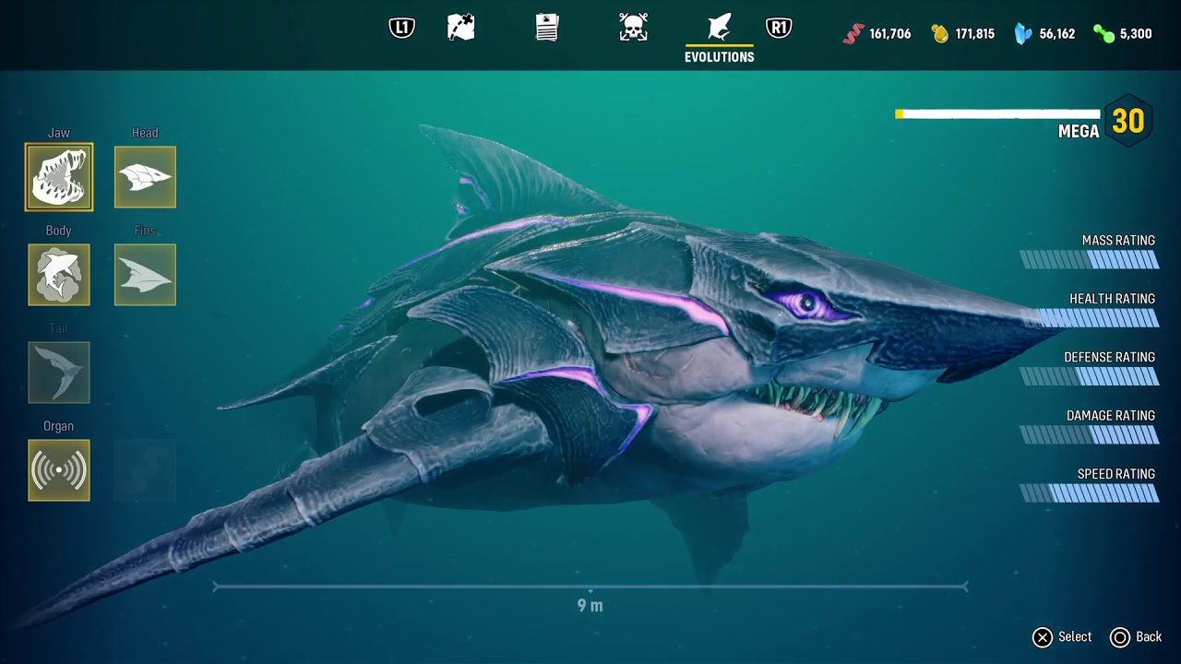Screen dimensions: 1181x664
Task: Click the 56,162 mineral count
Action: 1057,34
